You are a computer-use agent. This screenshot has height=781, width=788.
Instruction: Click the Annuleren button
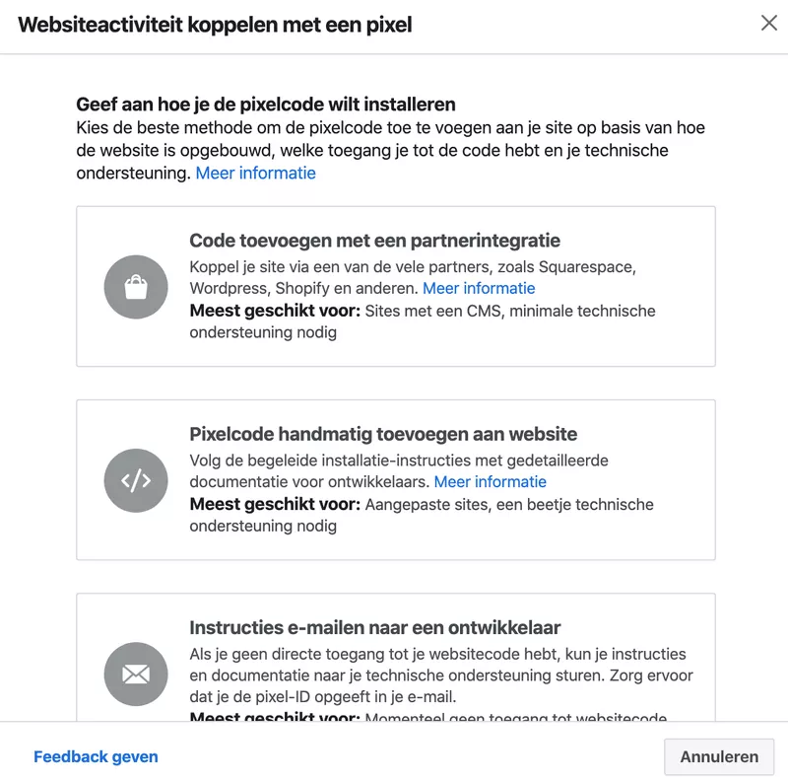pyautogui.click(x=719, y=756)
